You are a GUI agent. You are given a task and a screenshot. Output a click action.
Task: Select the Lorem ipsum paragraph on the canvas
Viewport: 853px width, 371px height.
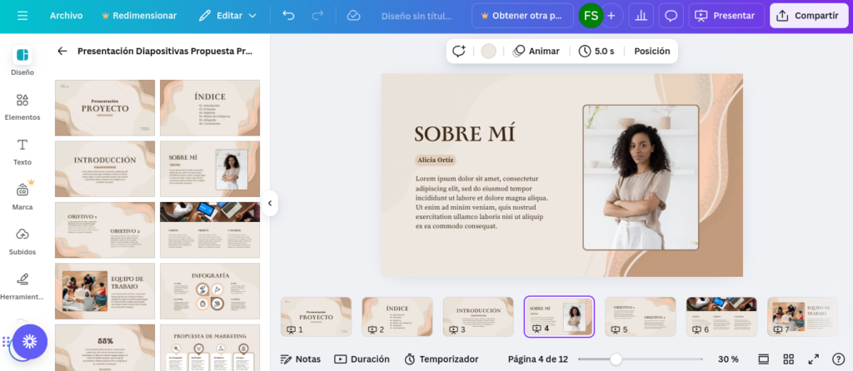pyautogui.click(x=481, y=202)
